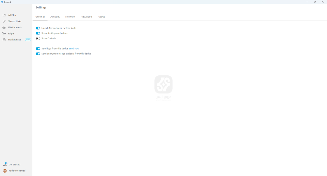
Task: Click the Get Started icon
Action: pos(5,164)
